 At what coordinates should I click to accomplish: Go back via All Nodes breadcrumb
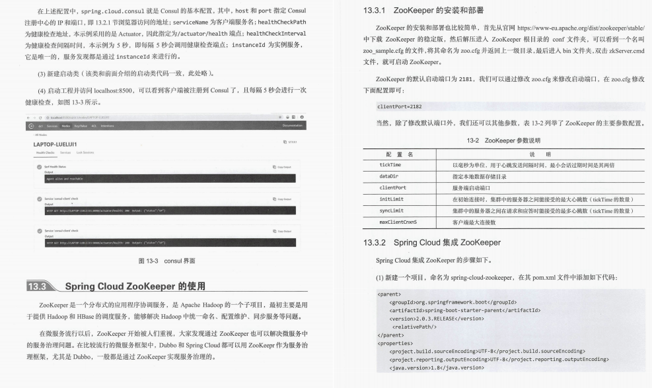41,135
